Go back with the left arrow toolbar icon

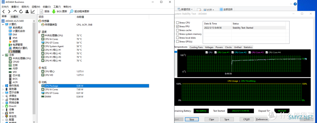(x=4, y=11)
